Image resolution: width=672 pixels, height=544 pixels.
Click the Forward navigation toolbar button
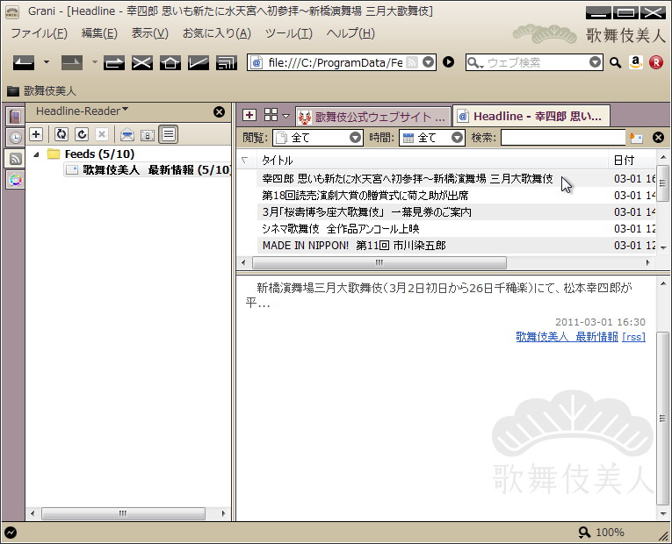tap(72, 62)
